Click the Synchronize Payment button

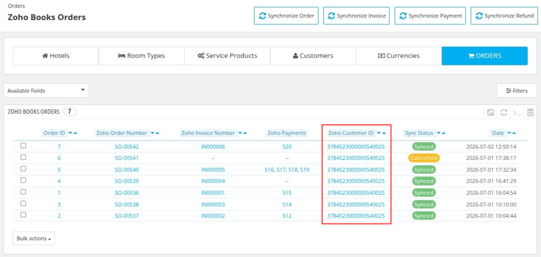430,16
